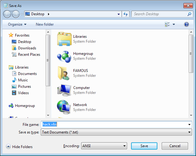Open the Organize menu
This screenshot has height=156, width=196.
pyautogui.click(x=17, y=24)
